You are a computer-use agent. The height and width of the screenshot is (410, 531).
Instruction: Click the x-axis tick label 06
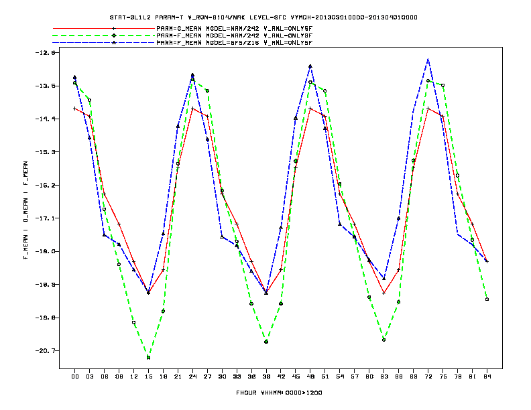(105, 377)
